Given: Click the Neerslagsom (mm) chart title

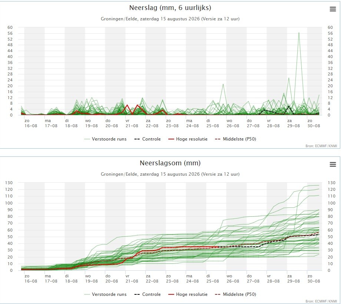Looking at the screenshot, I should (170, 163).
